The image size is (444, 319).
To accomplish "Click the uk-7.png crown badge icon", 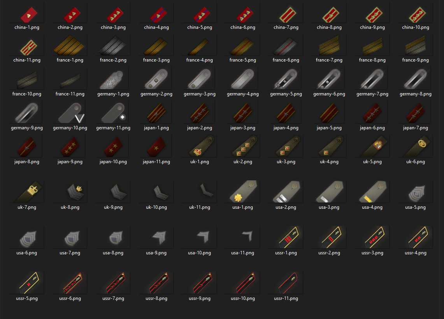I will [x=29, y=192].
